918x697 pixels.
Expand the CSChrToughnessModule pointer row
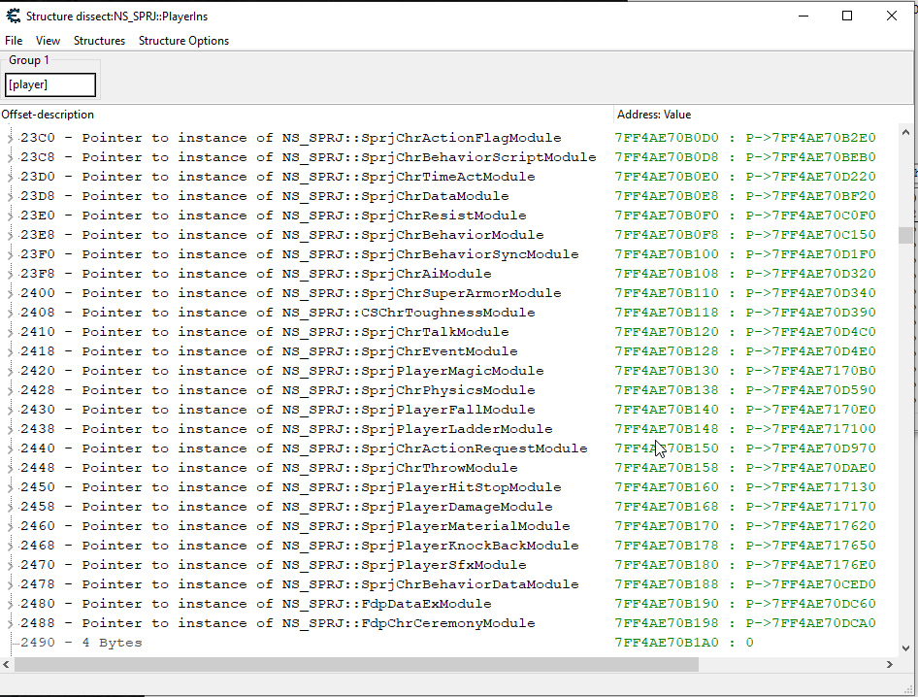(x=11, y=313)
